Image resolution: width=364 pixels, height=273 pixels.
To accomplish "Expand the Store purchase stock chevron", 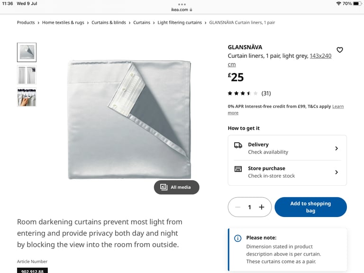I will (x=337, y=172).
